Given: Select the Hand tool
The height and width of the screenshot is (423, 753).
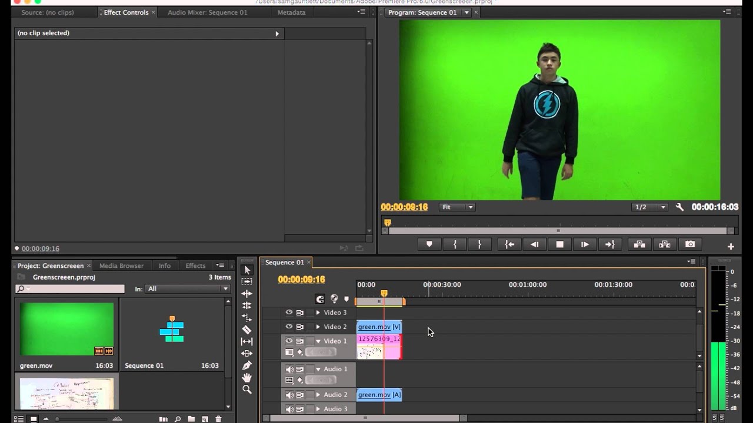Looking at the screenshot, I should pyautogui.click(x=247, y=377).
